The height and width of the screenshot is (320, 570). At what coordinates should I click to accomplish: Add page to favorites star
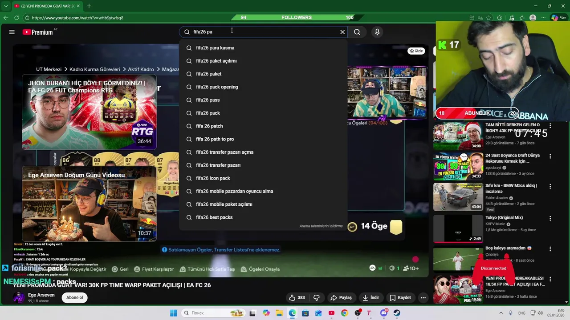tap(489, 18)
